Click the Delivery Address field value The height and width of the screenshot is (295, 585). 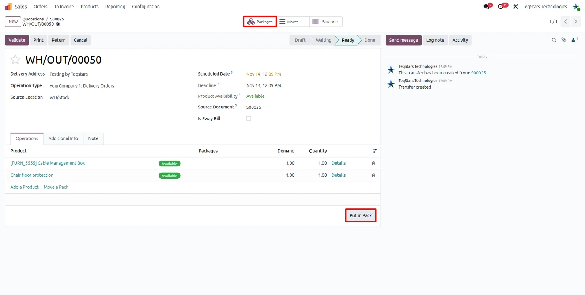coord(69,74)
